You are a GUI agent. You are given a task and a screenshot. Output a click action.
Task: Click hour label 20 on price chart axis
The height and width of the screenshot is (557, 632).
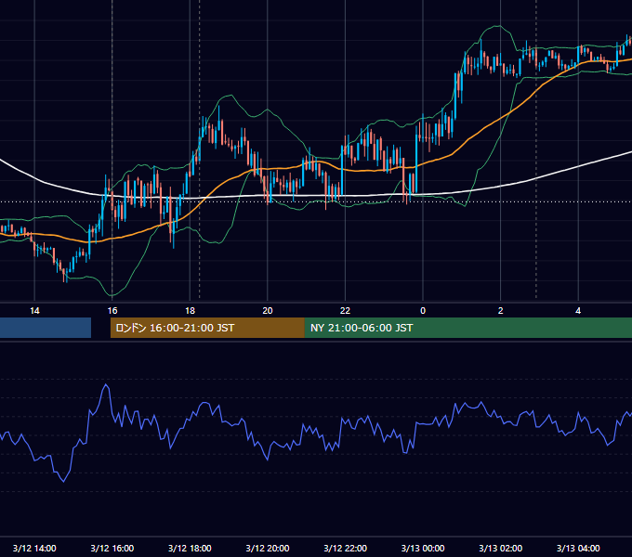[x=268, y=311]
